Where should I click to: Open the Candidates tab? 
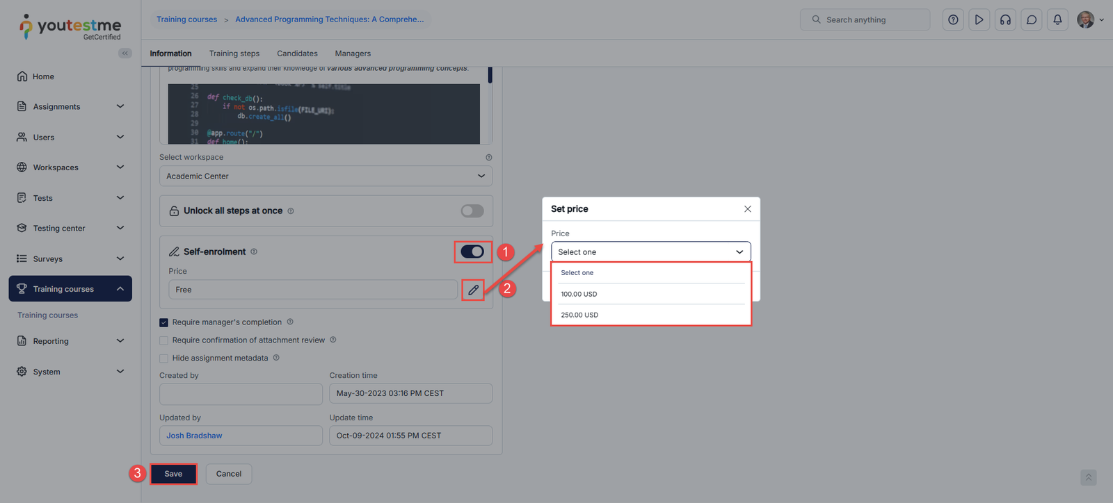[x=297, y=53]
